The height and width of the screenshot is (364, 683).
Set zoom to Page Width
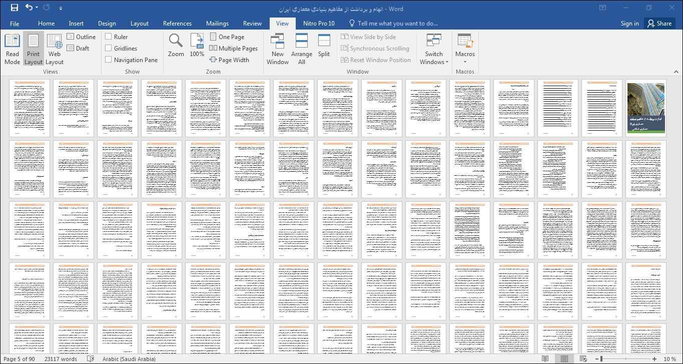229,60
